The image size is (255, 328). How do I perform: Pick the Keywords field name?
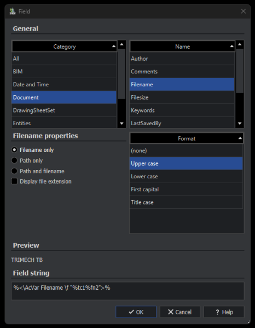tap(182, 110)
